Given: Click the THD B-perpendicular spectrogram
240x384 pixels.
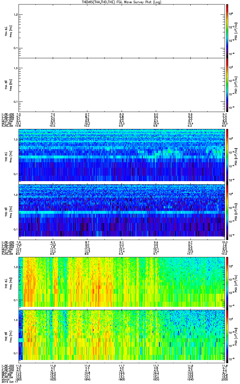Looking at the screenshot, I should tap(122, 155).
